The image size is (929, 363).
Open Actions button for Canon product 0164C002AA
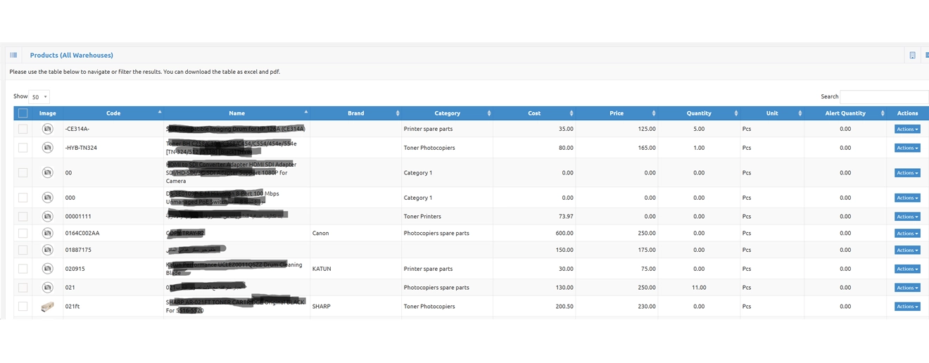click(x=906, y=234)
